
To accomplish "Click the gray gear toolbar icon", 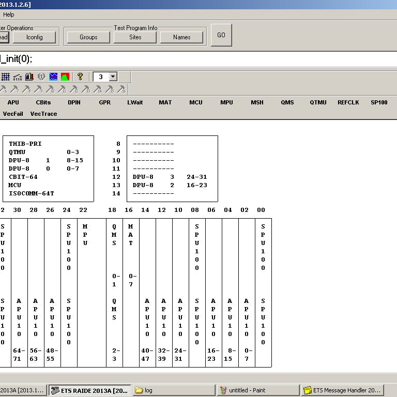I will coord(41,77).
